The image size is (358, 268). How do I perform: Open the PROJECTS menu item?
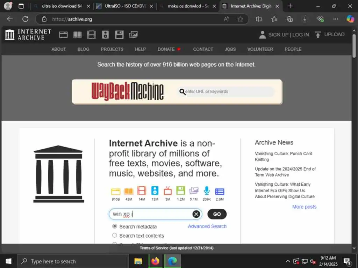coord(112,49)
